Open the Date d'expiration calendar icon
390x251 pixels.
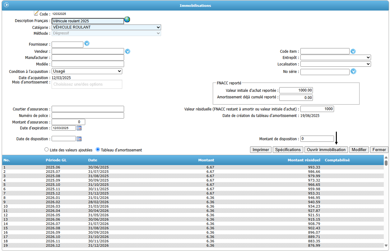pyautogui.click(x=79, y=128)
